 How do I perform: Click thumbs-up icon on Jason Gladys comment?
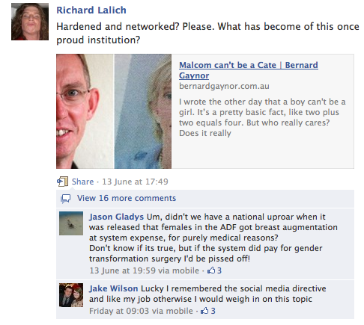pos(211,270)
